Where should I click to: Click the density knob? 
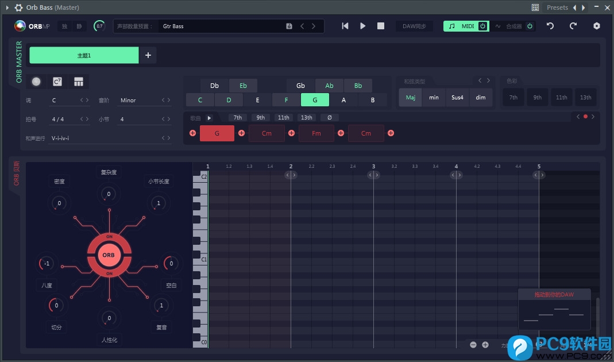click(59, 203)
